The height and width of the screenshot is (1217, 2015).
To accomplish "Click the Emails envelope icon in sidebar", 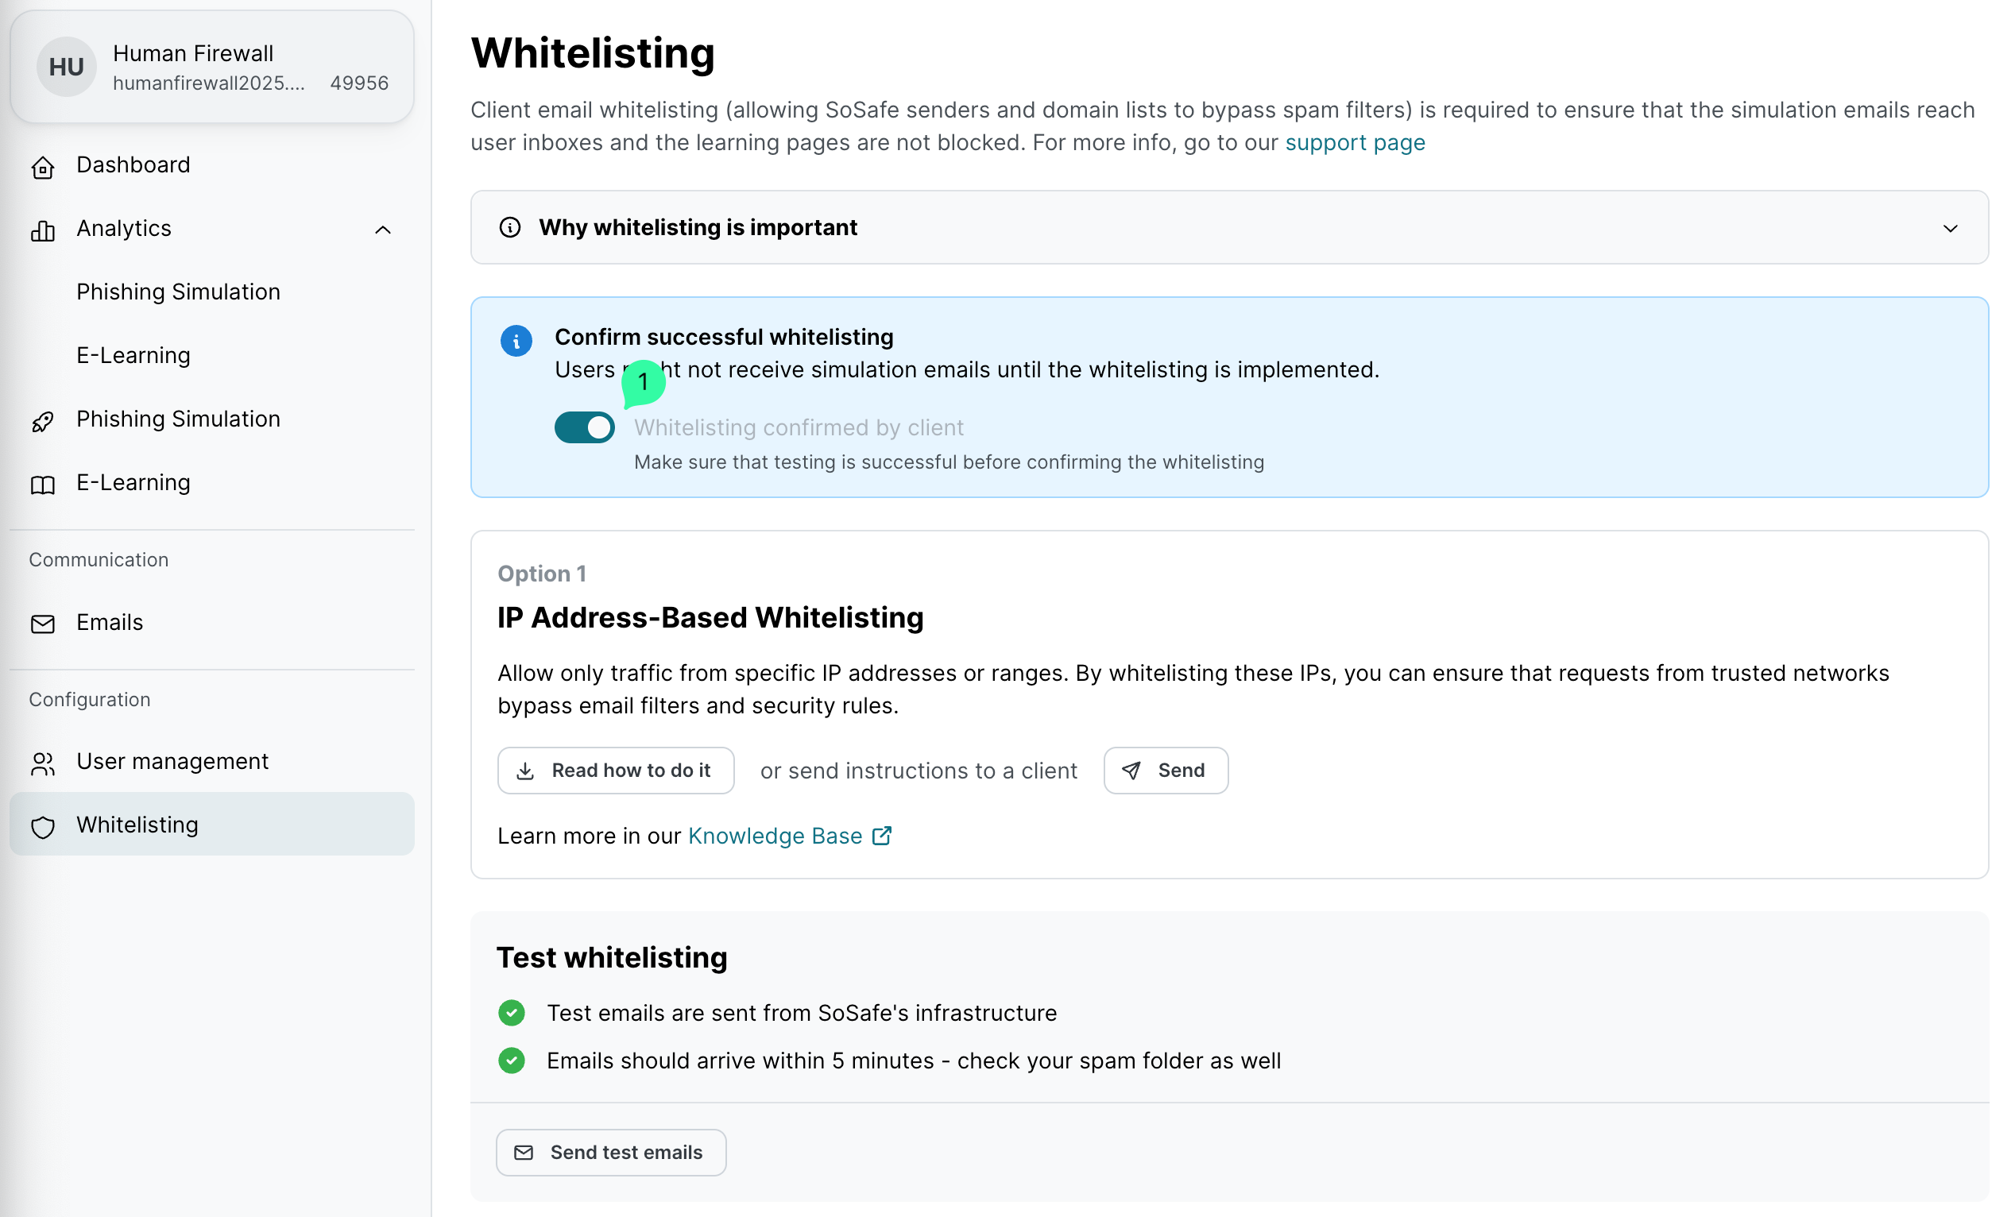I will (x=43, y=624).
